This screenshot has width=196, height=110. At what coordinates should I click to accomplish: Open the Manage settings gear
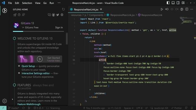[5, 101]
